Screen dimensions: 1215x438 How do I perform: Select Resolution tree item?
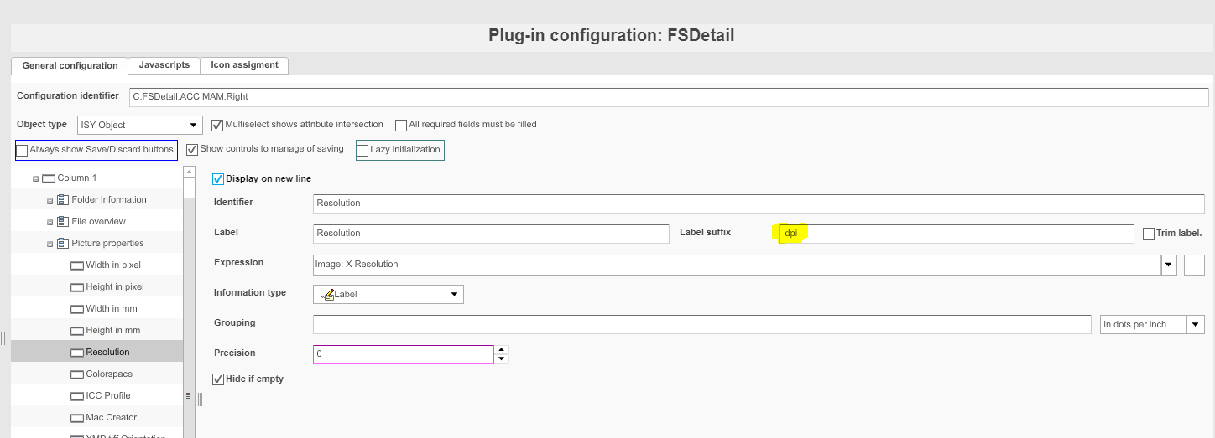pyautogui.click(x=107, y=353)
